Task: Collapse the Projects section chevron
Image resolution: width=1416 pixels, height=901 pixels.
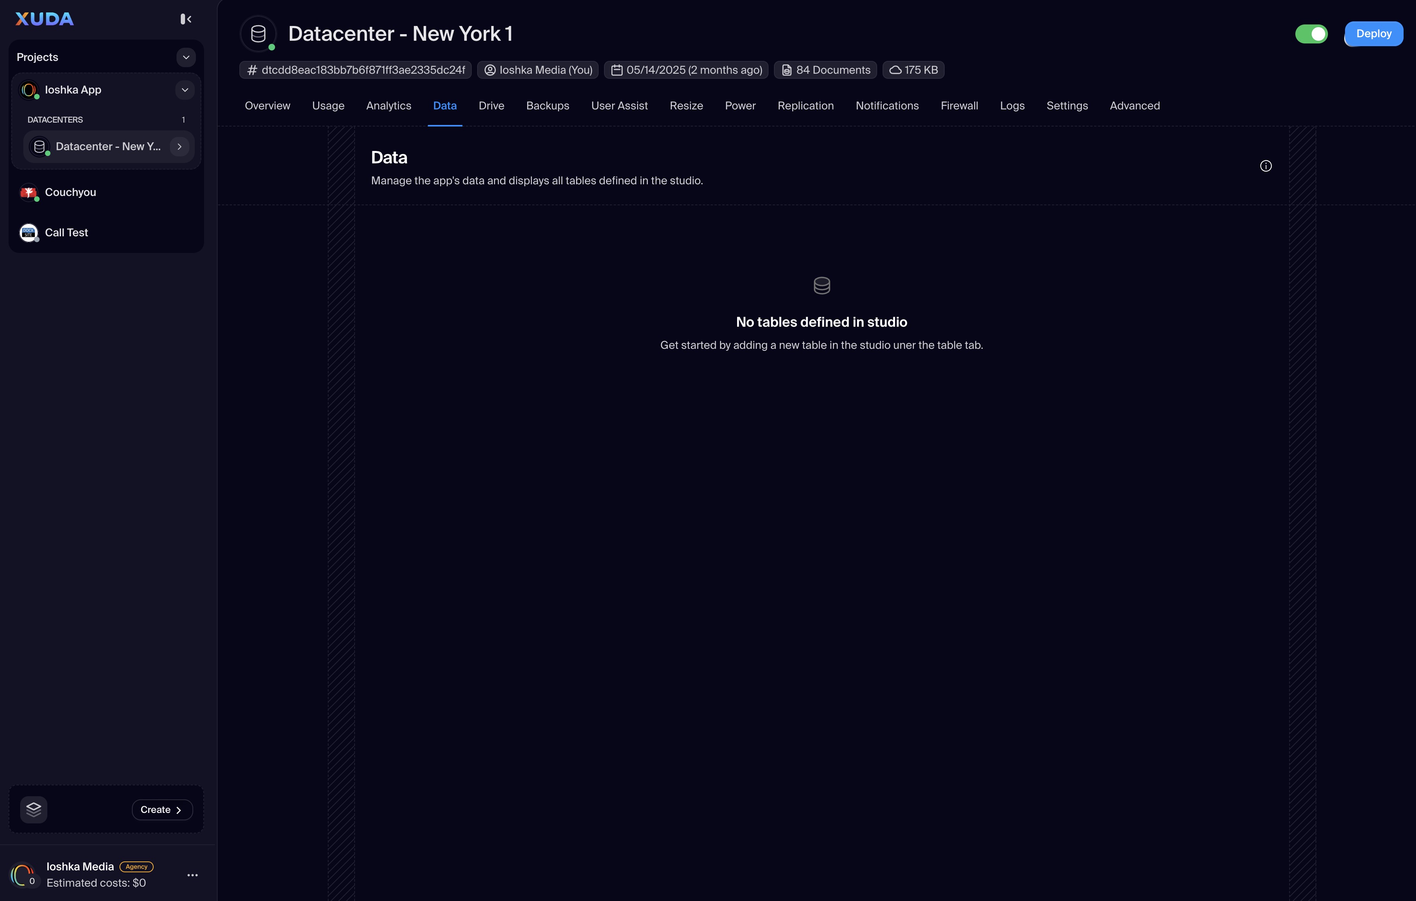Action: click(x=186, y=57)
